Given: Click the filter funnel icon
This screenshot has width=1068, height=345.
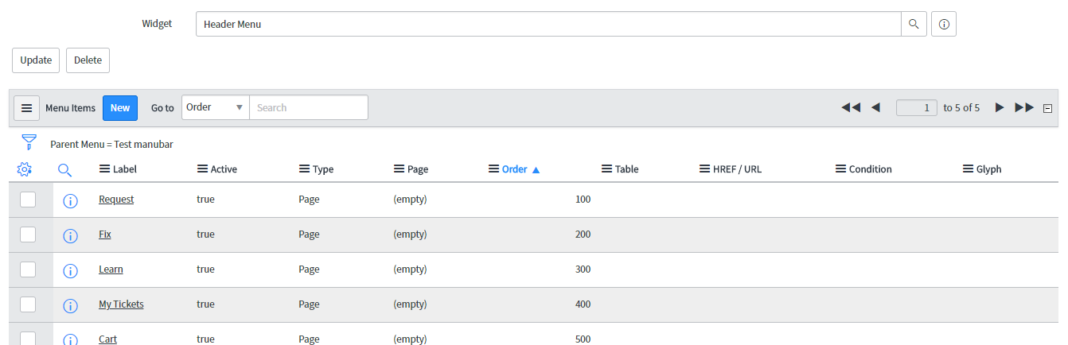Looking at the screenshot, I should pyautogui.click(x=29, y=143).
